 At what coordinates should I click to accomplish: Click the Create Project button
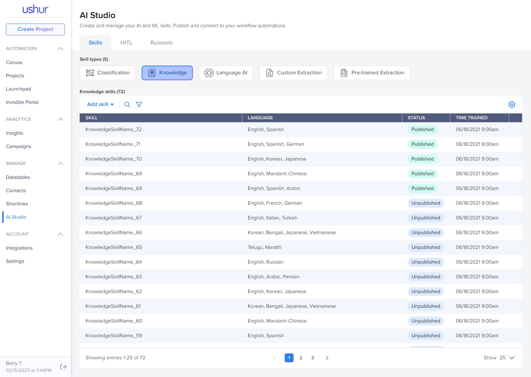tap(35, 29)
